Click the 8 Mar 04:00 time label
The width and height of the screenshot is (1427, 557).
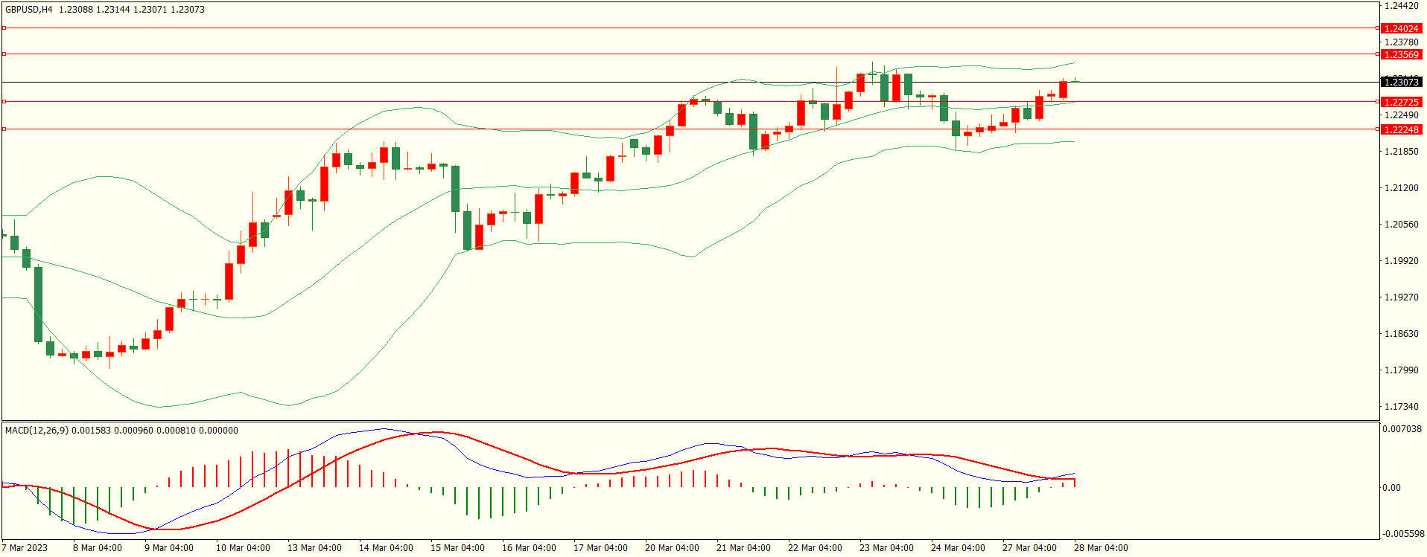[x=98, y=548]
